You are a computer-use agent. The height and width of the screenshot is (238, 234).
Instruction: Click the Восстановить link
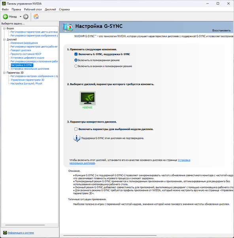coord(221,31)
